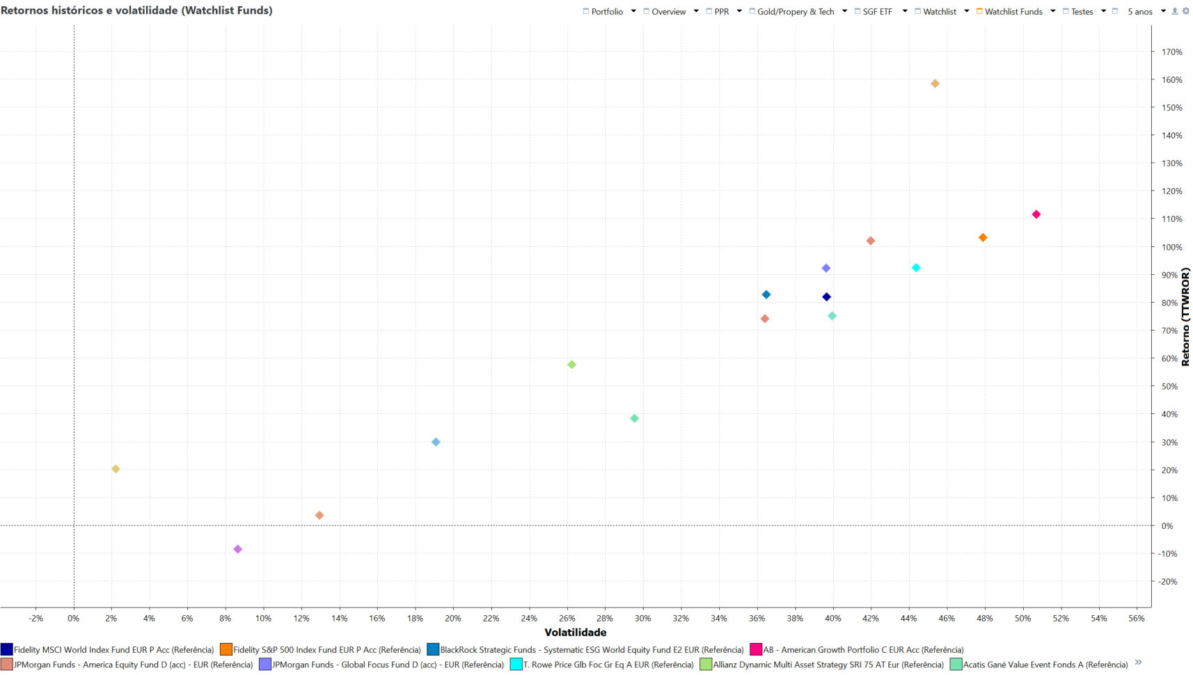This screenshot has height=675, width=1193.
Task: Click the Allianz Dynamic Multi Asset Strategy swatch
Action: pyautogui.click(x=706, y=665)
